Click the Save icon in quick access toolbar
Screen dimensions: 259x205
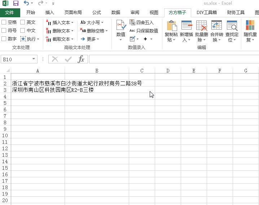pyautogui.click(x=16, y=3)
